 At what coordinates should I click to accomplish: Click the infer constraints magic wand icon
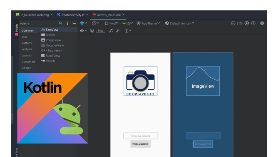118,31
